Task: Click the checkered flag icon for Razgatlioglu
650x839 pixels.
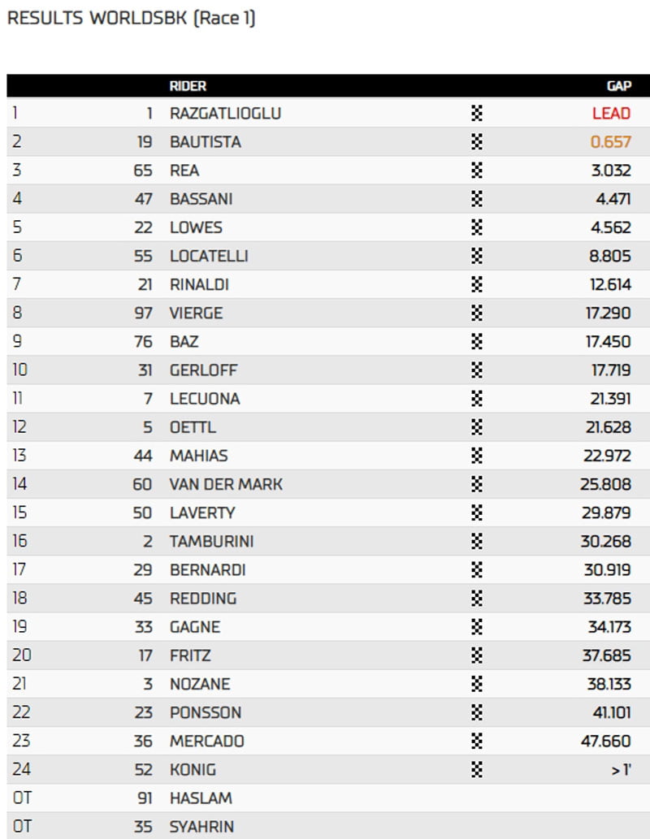Action: (x=477, y=114)
